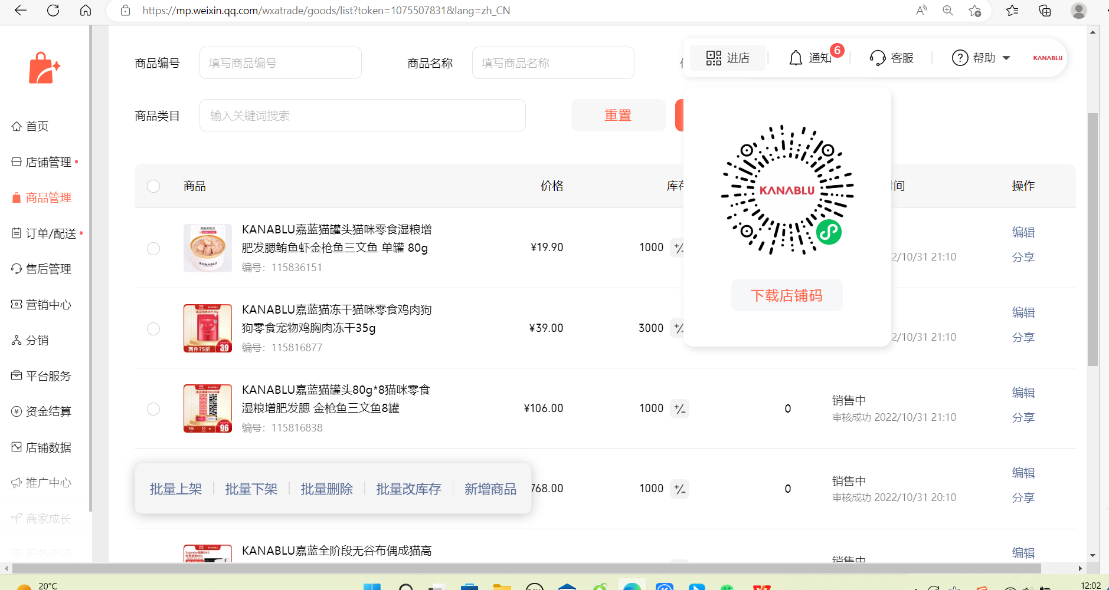Viewport: 1109px width, 590px height.
Task: Open the browser favorites list
Action: (1013, 10)
